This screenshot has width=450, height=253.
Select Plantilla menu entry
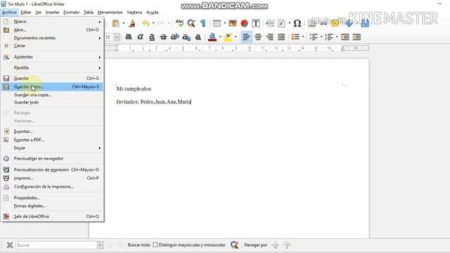coord(52,67)
